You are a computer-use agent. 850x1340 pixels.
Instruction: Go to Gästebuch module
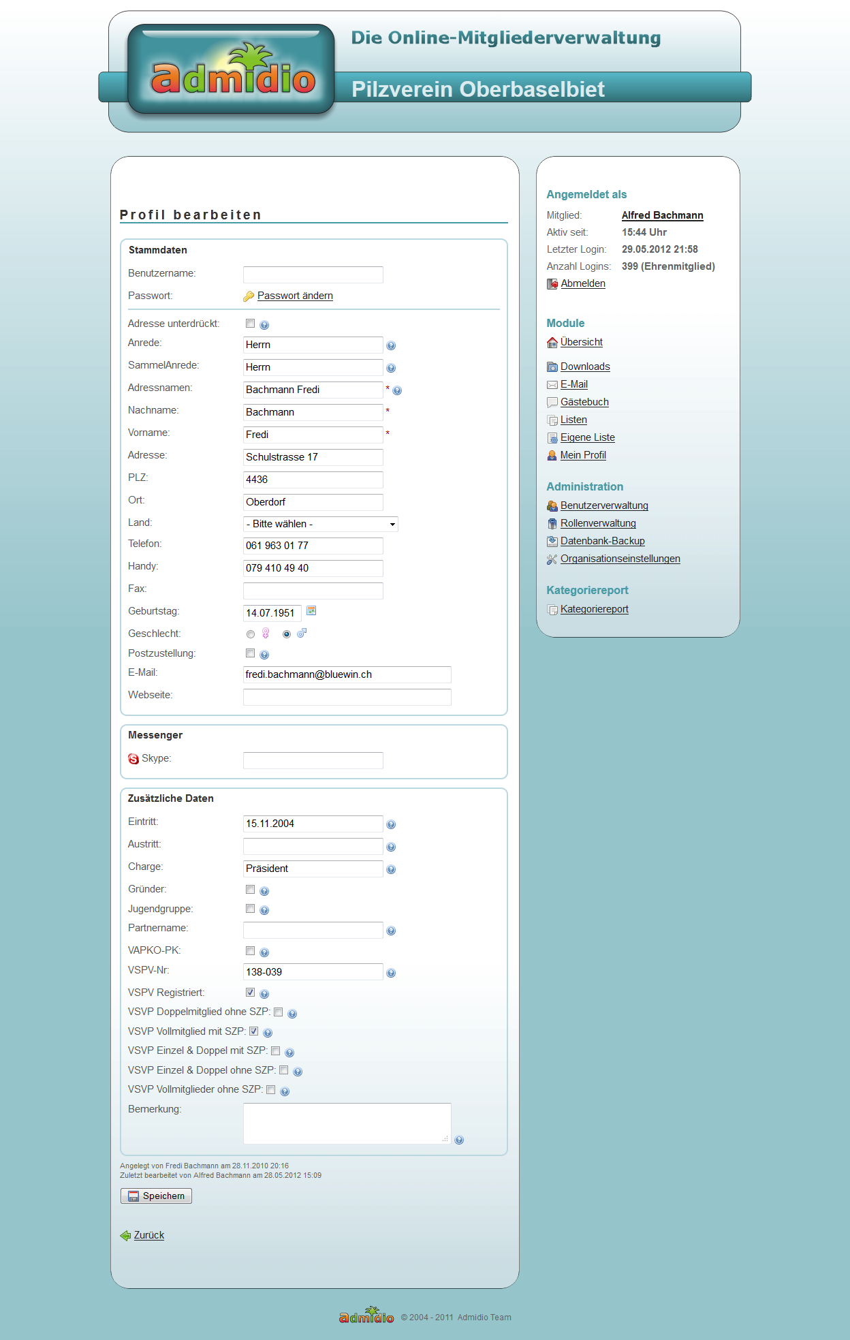point(584,402)
